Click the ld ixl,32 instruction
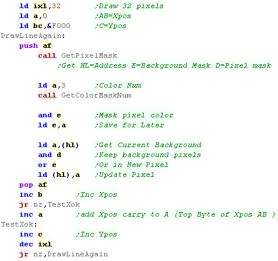 click(x=40, y=6)
